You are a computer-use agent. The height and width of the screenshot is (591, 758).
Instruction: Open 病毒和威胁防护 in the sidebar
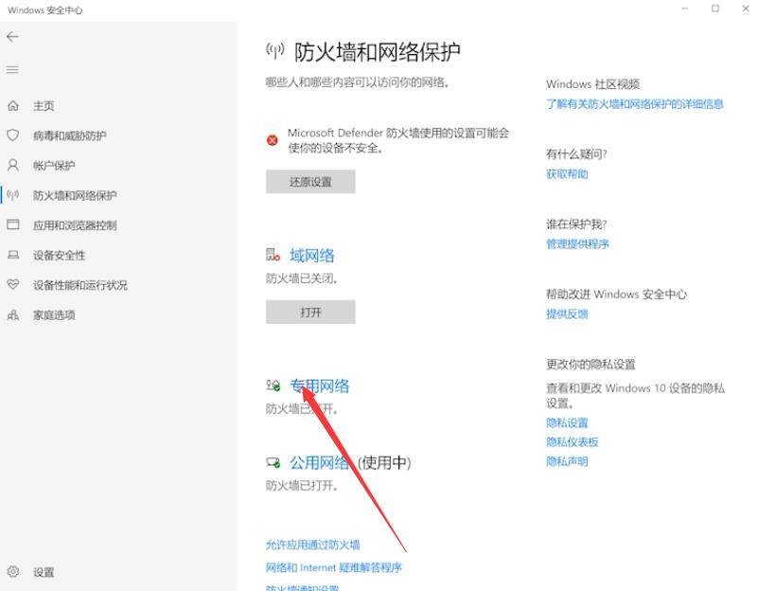pos(70,135)
